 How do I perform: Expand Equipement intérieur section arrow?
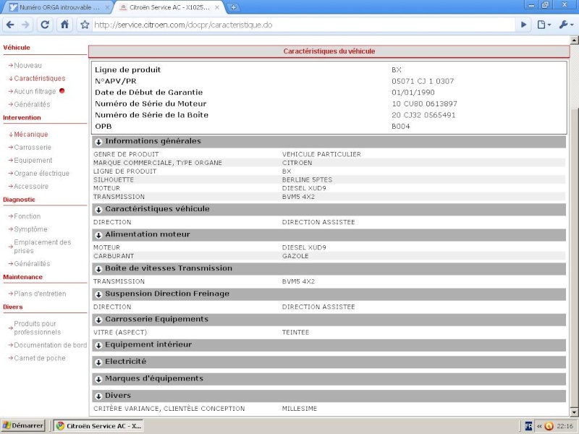[x=98, y=346]
